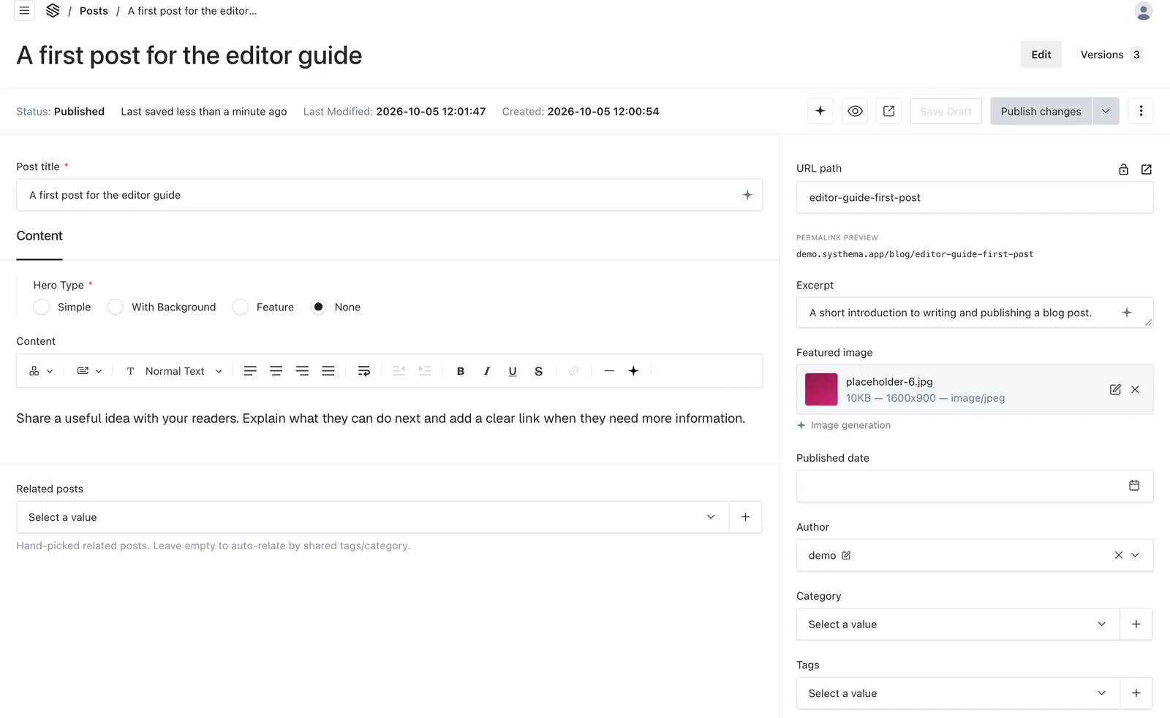Image resolution: width=1170 pixels, height=718 pixels.
Task: Open the Published date calendar picker
Action: coord(1134,486)
